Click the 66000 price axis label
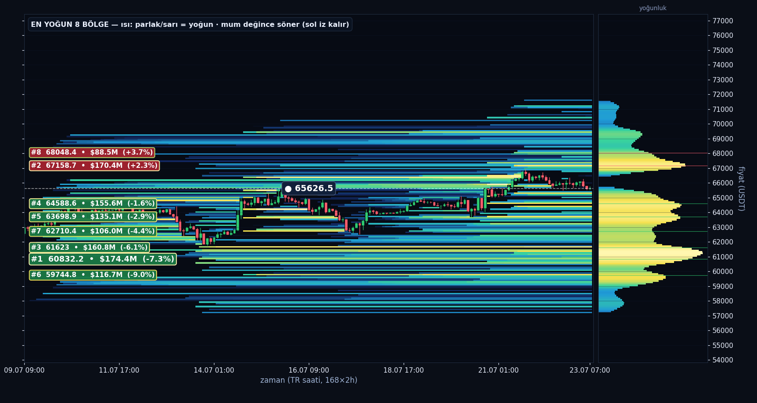This screenshot has height=403, width=757. coord(723,183)
